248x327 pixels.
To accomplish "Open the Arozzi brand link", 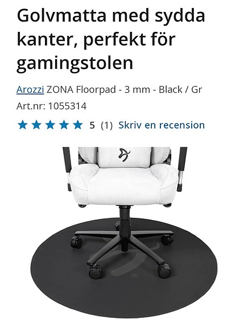I will pyautogui.click(x=30, y=90).
